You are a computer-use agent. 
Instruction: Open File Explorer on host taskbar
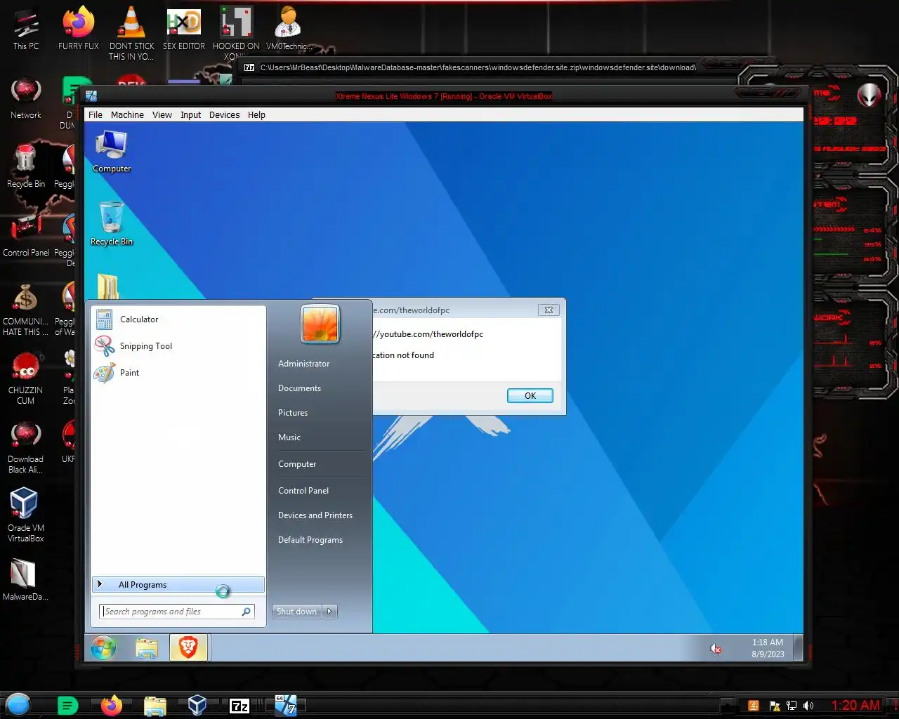coord(155,705)
